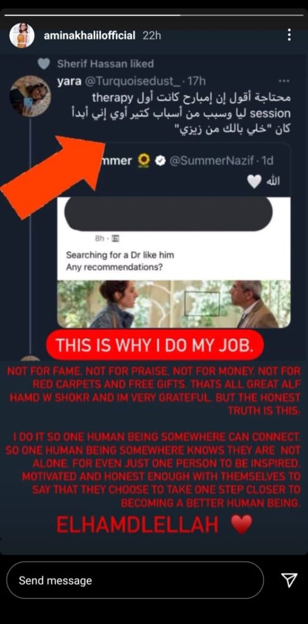This screenshot has height=624, width=308.
Task: Open the tweet's three-dot more menu
Action: click(x=284, y=82)
